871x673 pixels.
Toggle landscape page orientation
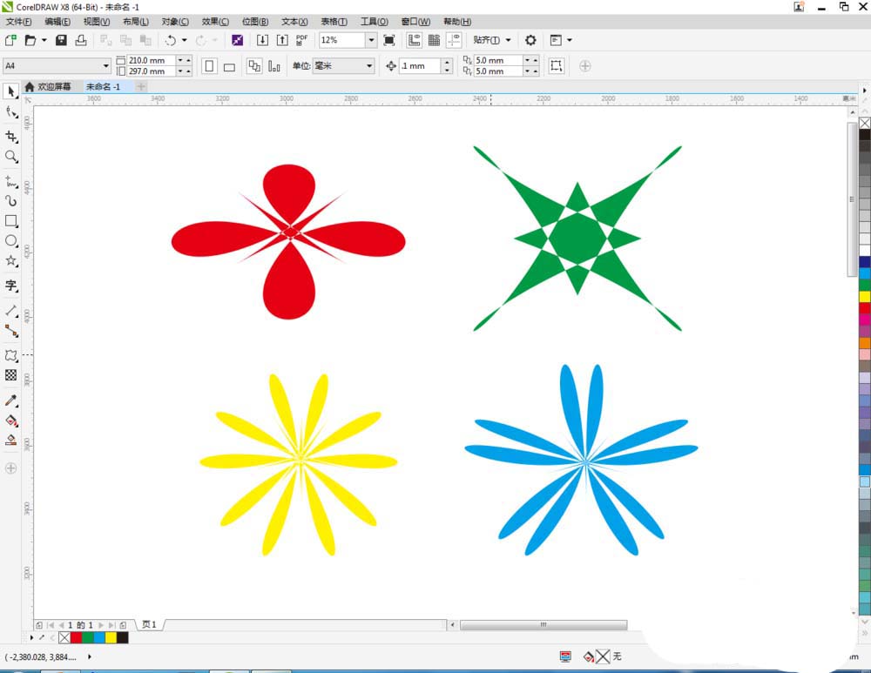(x=228, y=66)
